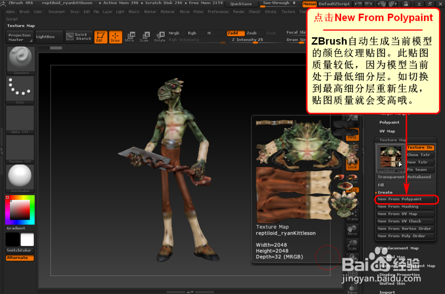Expand the Displacement Map subpalette
445x294 pixels.
coord(399,248)
